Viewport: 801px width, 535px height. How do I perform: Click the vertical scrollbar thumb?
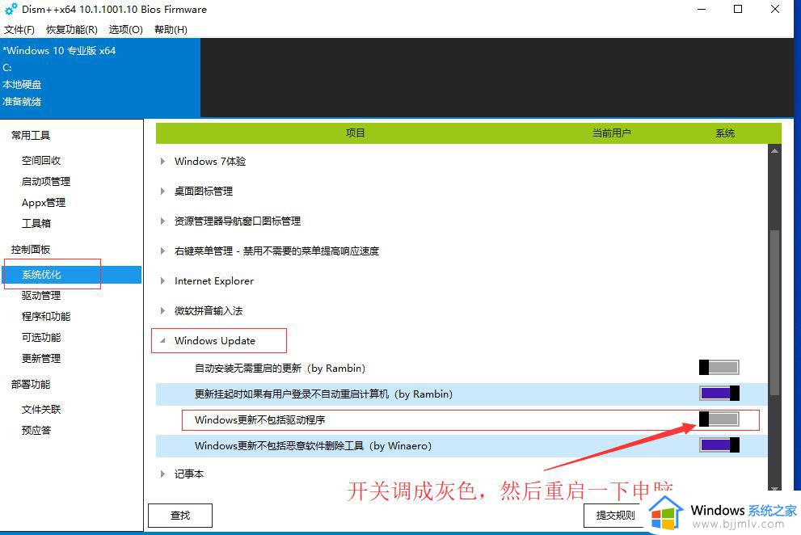click(x=774, y=313)
